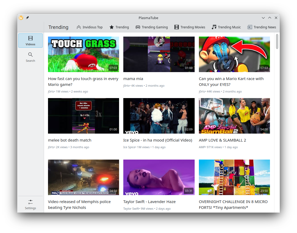
Task: Click 'j0rts• 4K views • 2 months ago'
Action: 144,86
